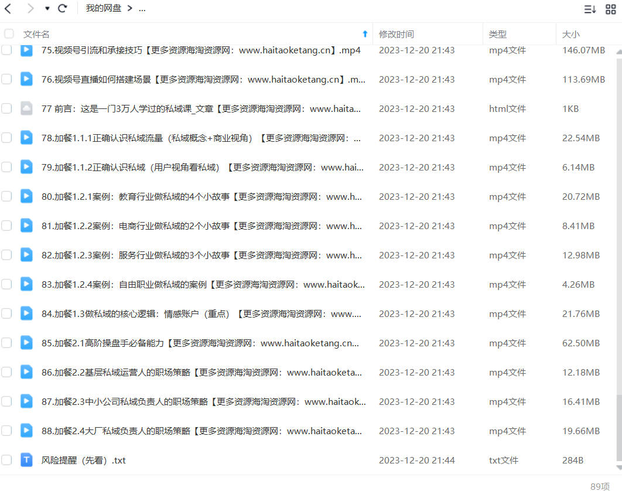Click video icon of 84.加餐1.3
The width and height of the screenshot is (622, 491).
tap(26, 313)
